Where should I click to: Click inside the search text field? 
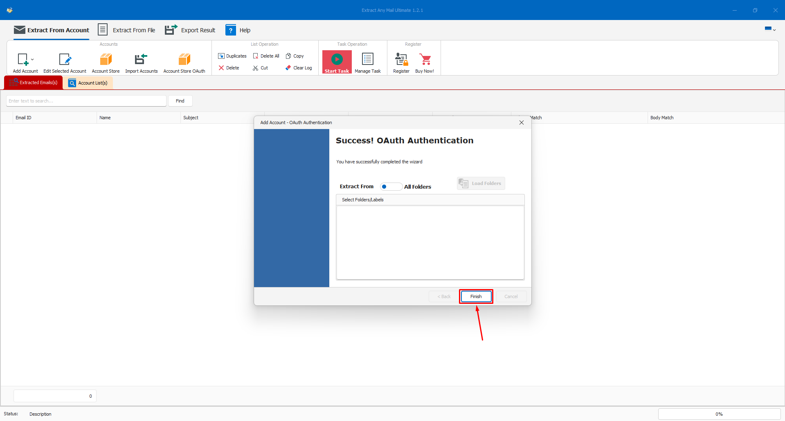(x=86, y=101)
